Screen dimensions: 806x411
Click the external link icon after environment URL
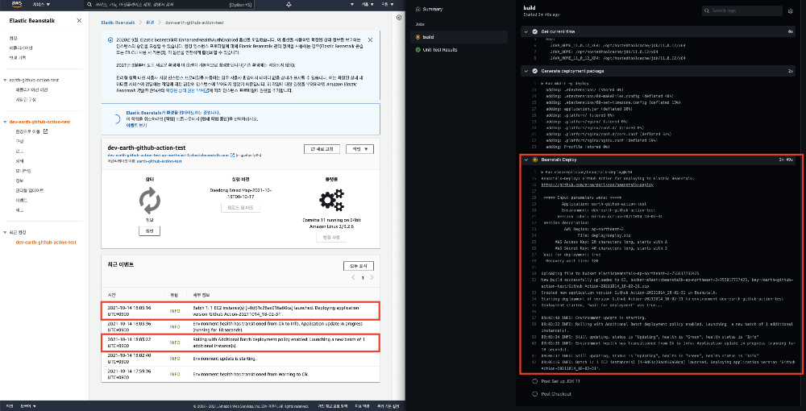(x=232, y=155)
